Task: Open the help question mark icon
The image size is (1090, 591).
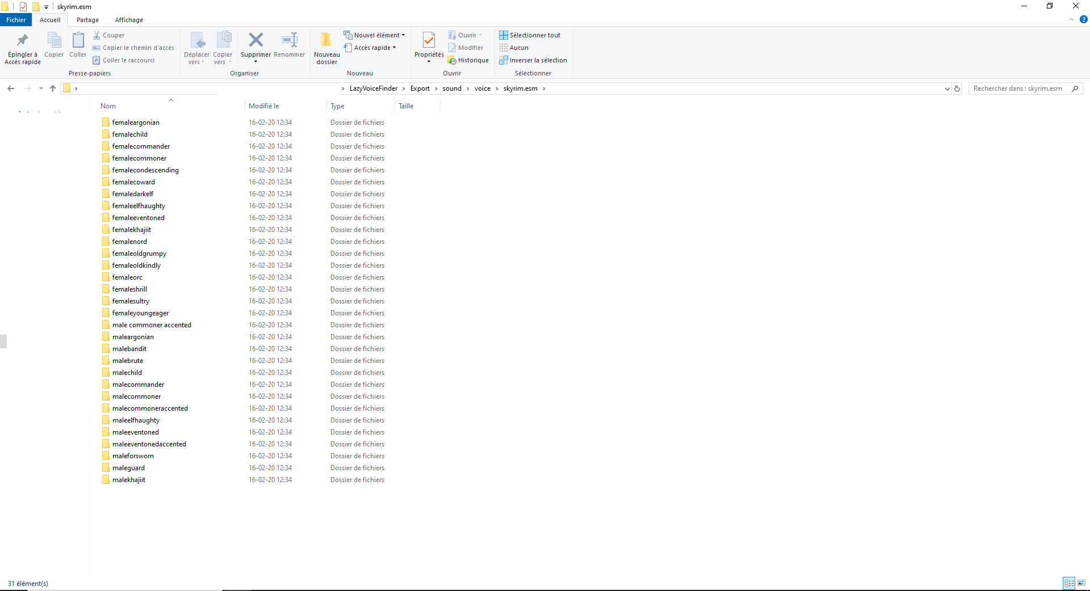Action: pos(1083,19)
